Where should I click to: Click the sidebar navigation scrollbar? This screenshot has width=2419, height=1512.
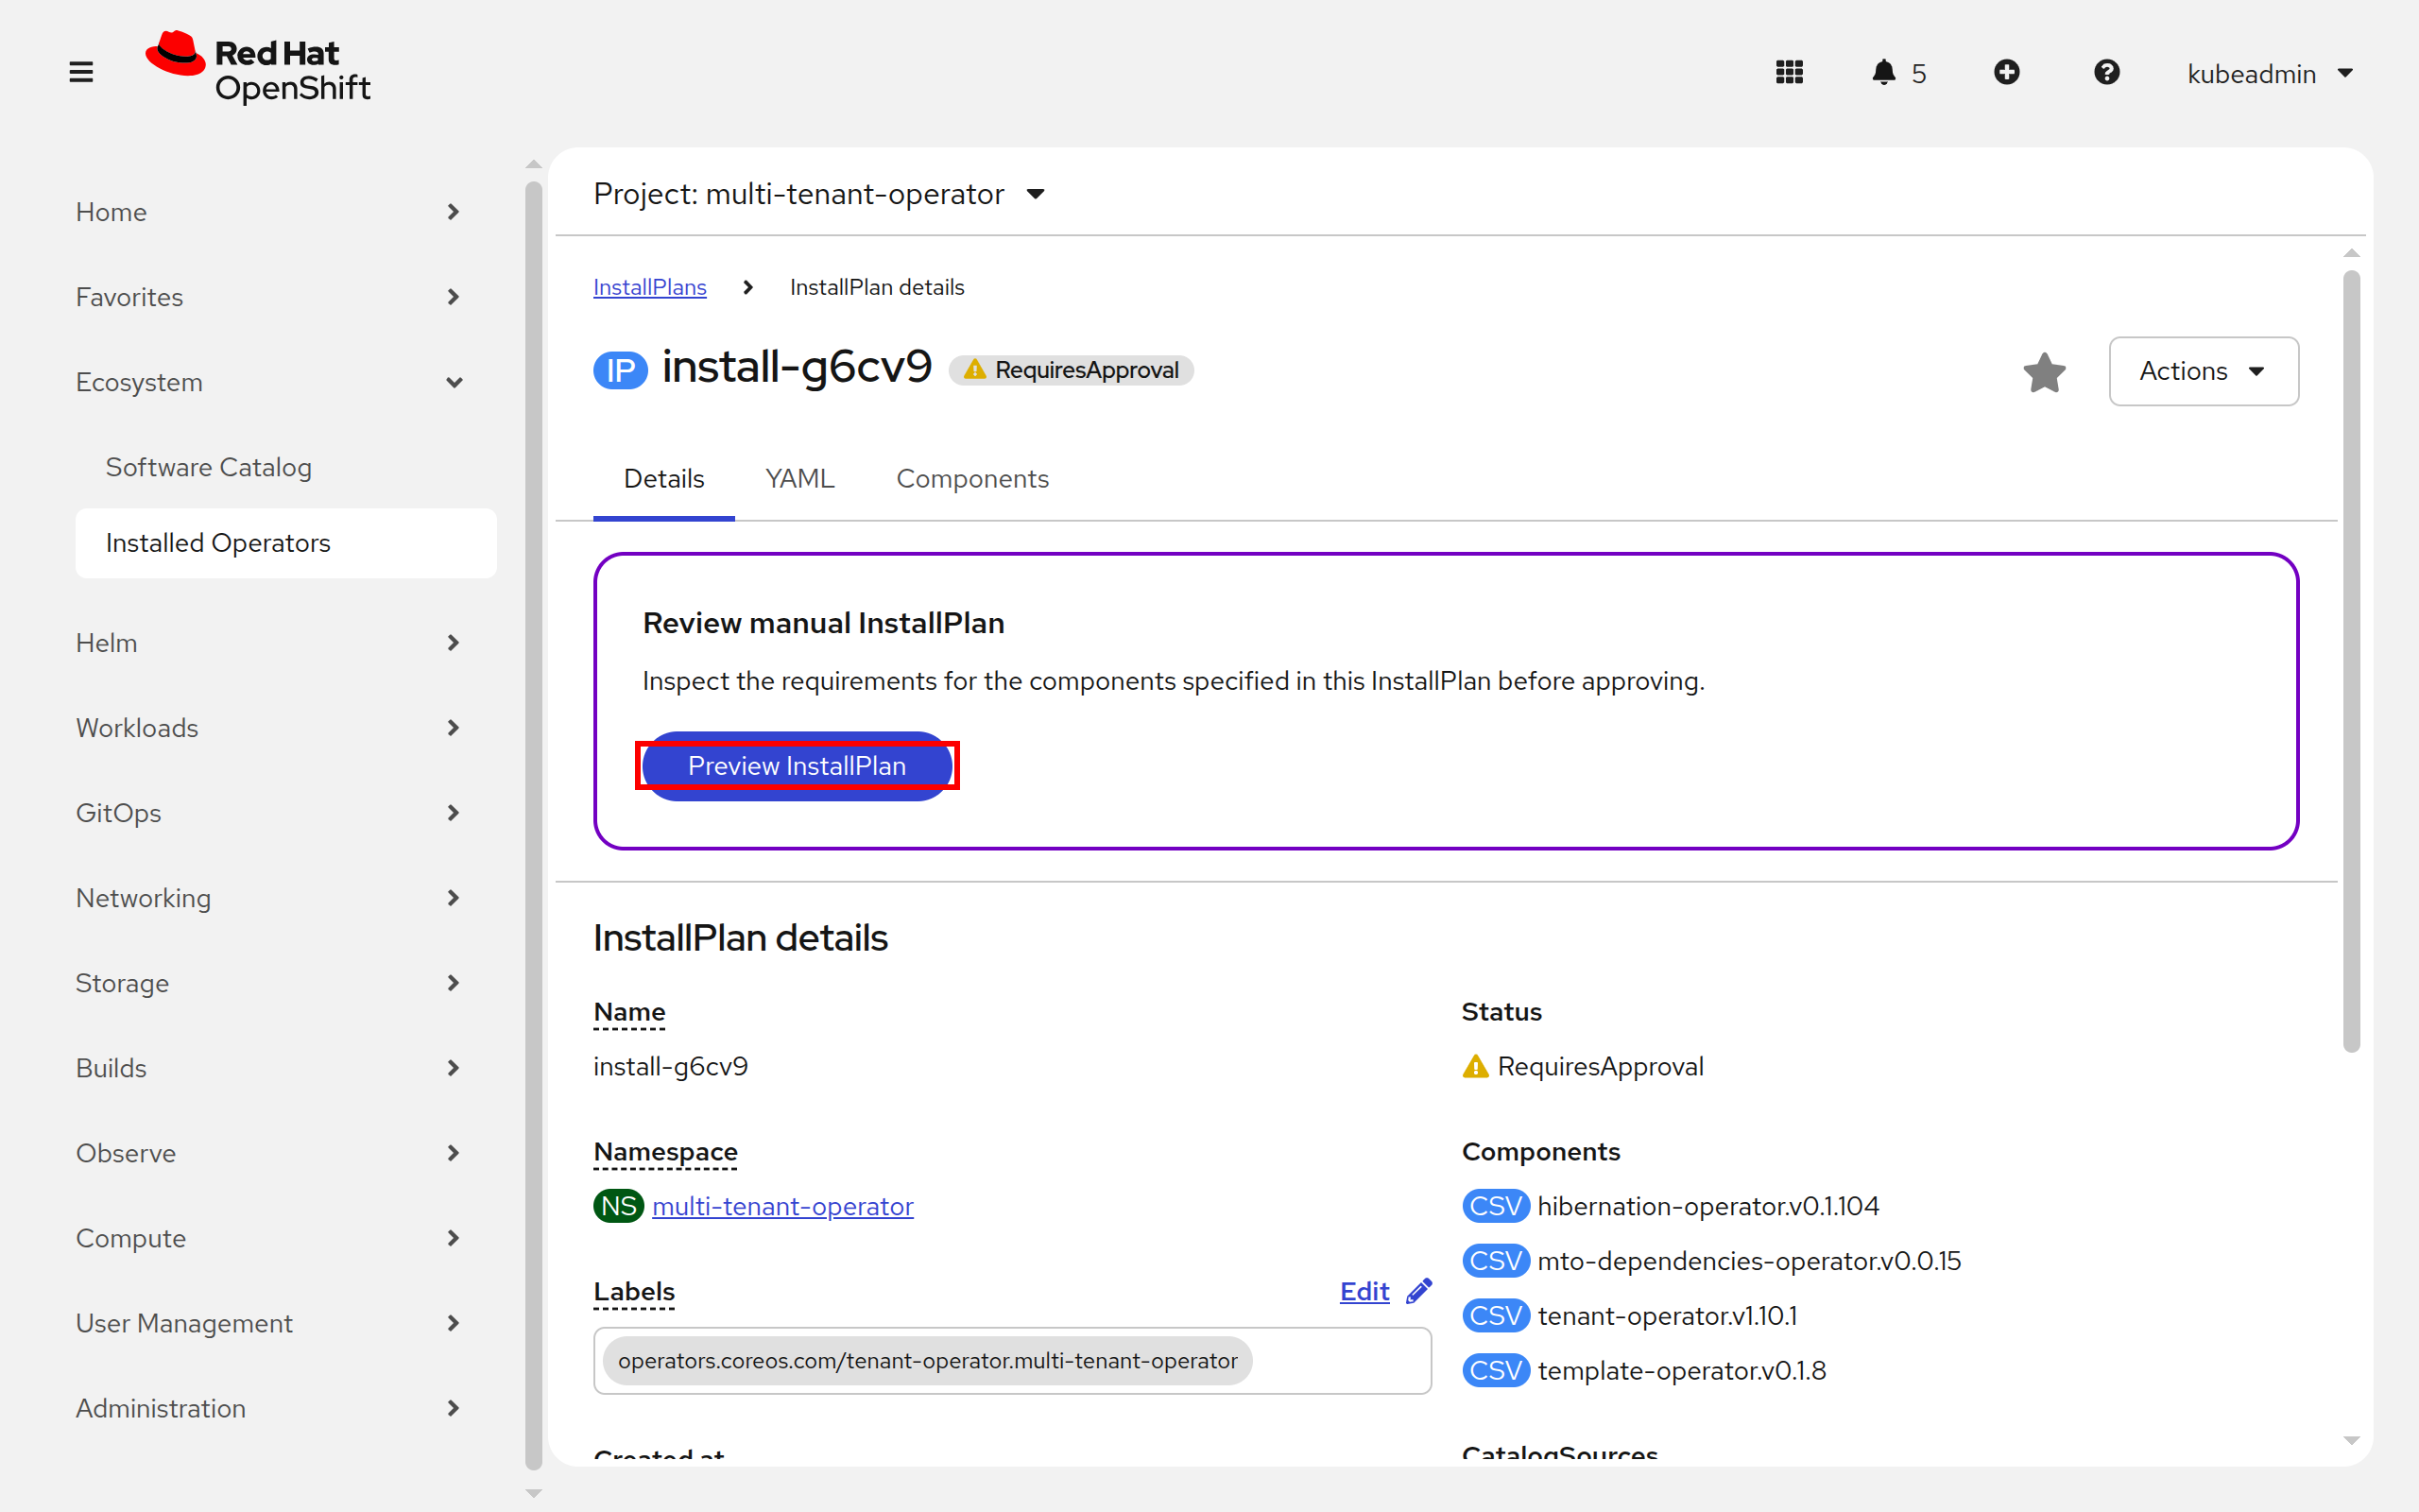click(534, 825)
